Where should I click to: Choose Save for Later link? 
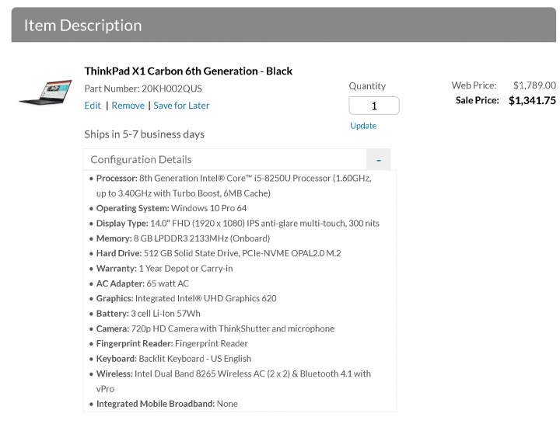(181, 106)
